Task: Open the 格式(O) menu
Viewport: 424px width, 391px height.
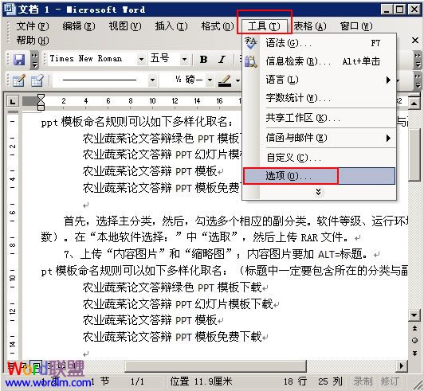Action: tap(218, 26)
